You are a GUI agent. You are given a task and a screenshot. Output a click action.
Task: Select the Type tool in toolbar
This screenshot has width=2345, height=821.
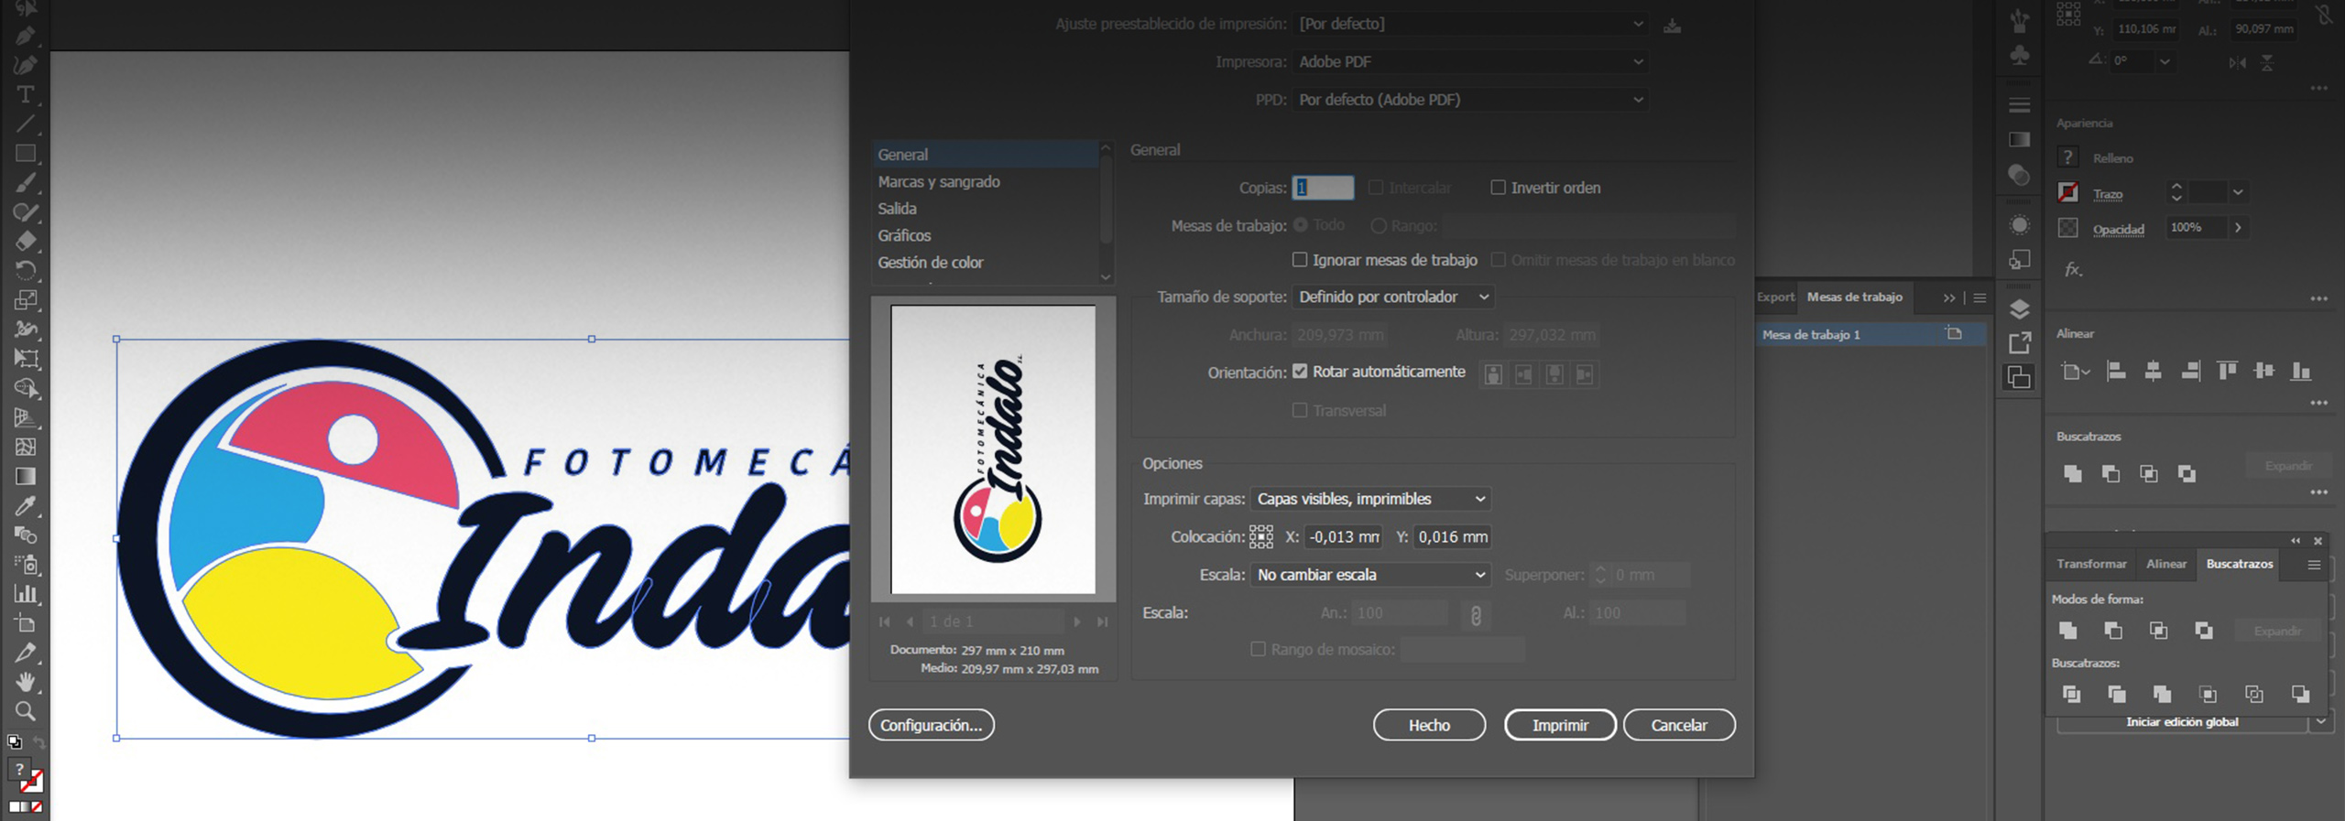tap(26, 95)
